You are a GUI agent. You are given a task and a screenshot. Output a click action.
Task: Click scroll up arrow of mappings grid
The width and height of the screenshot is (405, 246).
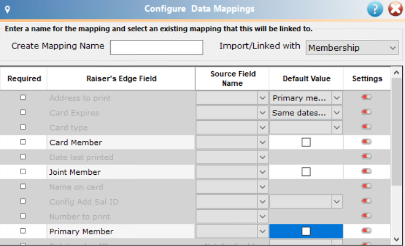[x=397, y=73]
